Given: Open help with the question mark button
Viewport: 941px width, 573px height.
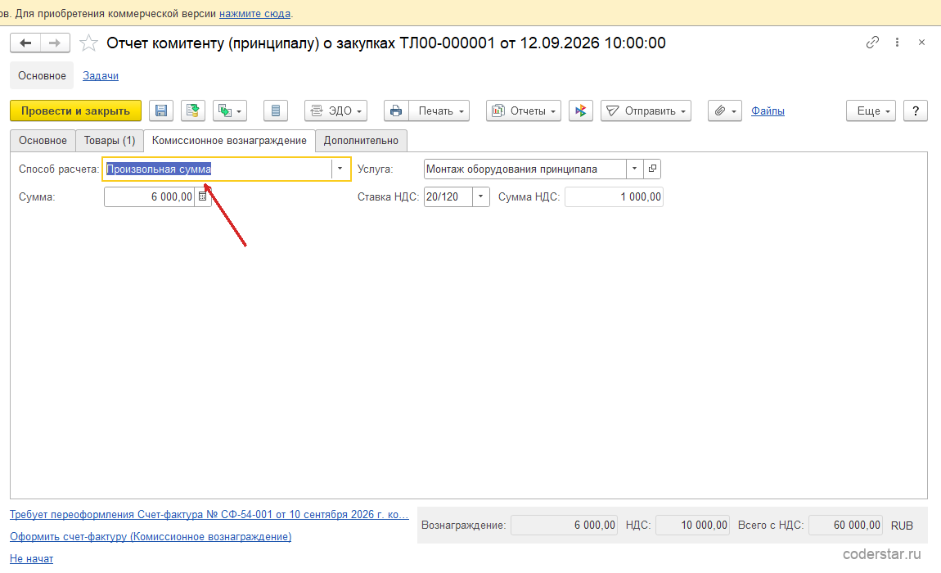Looking at the screenshot, I should point(915,111).
